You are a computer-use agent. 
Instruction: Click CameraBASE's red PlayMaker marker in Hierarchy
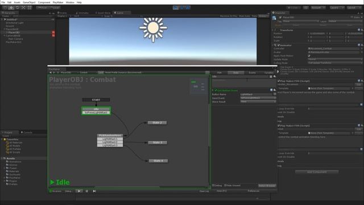[x=53, y=35]
